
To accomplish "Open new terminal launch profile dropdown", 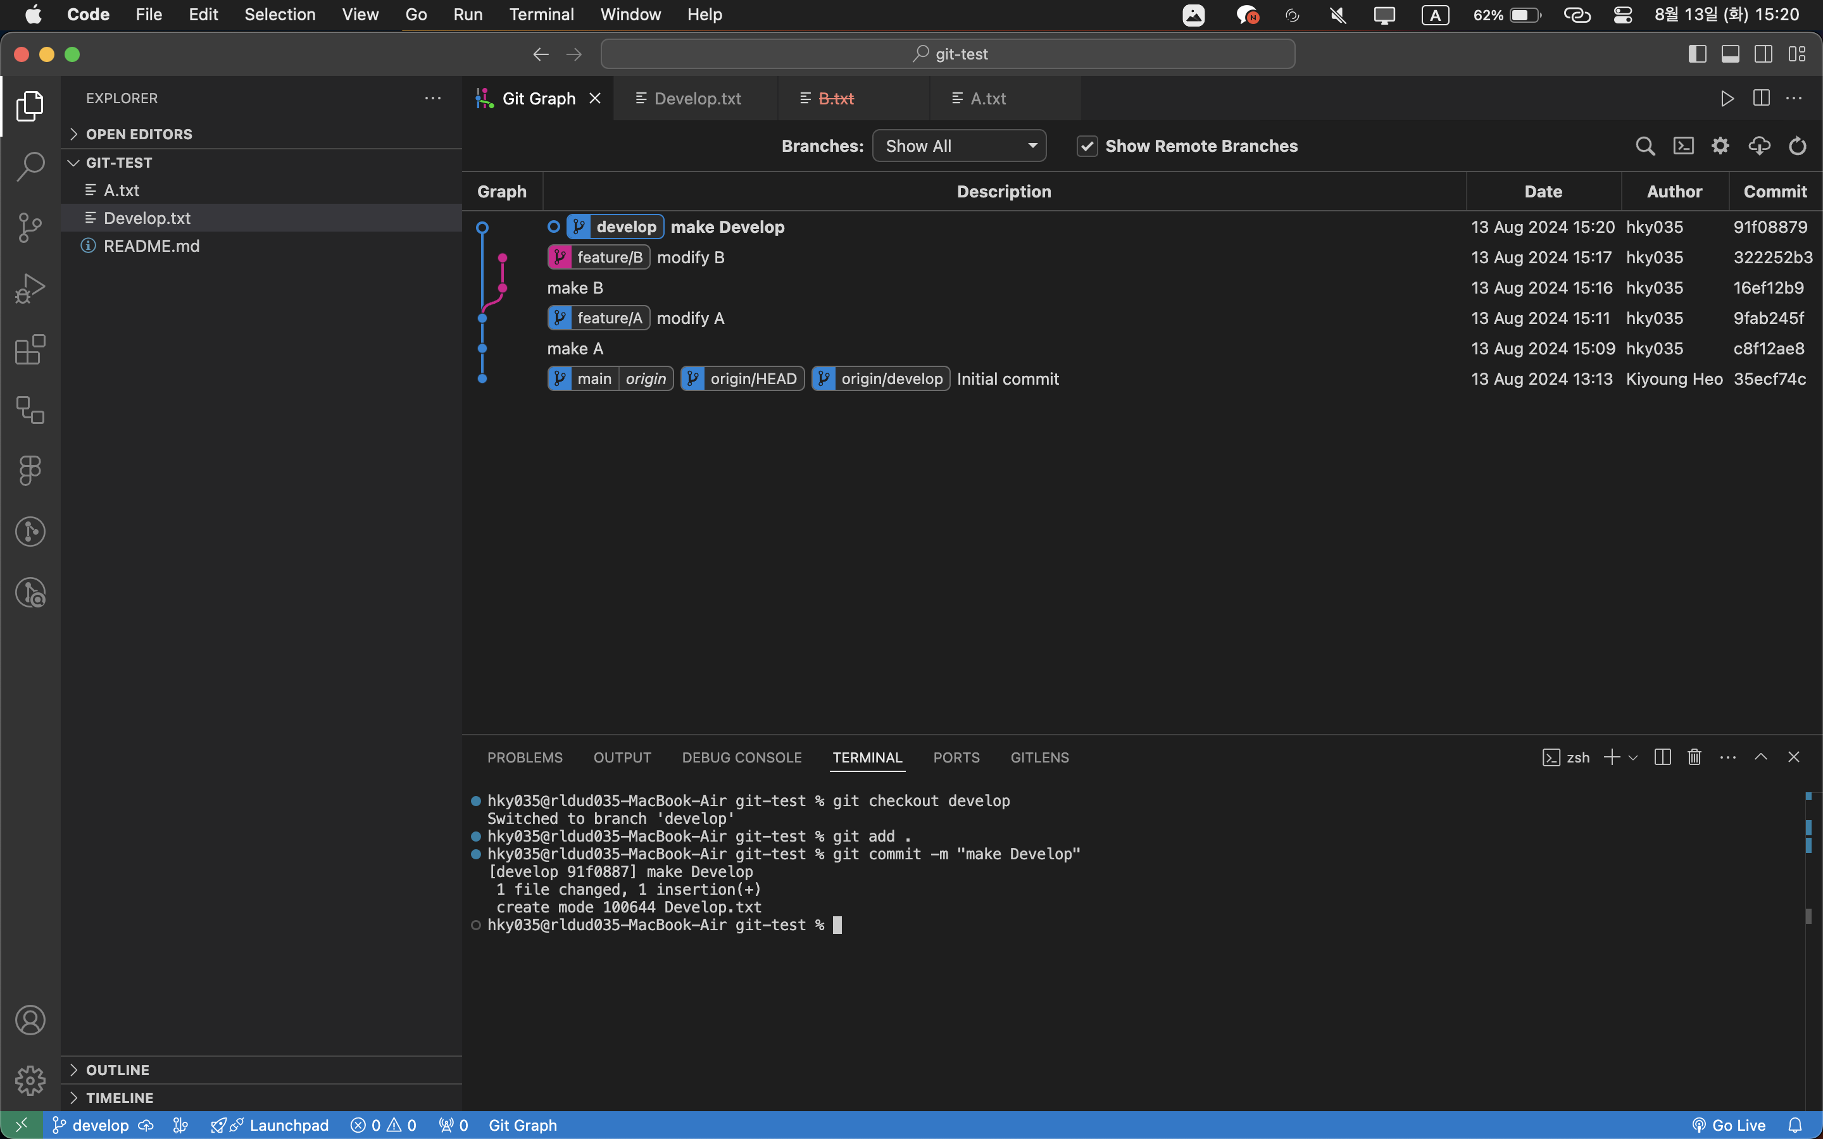I will [x=1633, y=758].
